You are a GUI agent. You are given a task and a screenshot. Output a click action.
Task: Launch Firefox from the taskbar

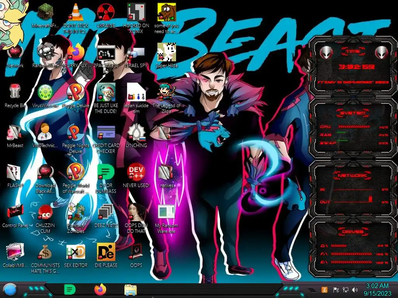(x=100, y=289)
